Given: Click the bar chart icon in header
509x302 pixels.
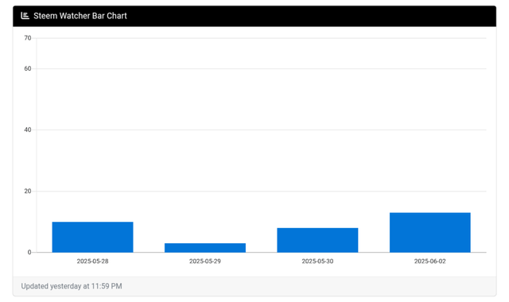Looking at the screenshot, I should (x=25, y=16).
